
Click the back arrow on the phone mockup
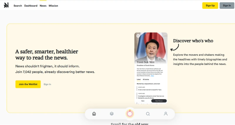pyautogui.click(x=138, y=36)
